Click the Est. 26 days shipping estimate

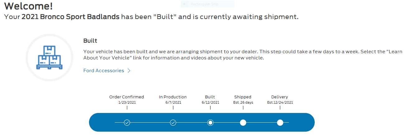tap(243, 102)
